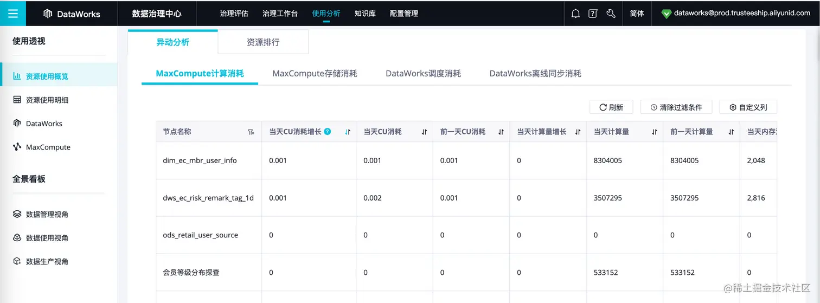Open the help question-mark icon
This screenshot has height=303, width=820.
pos(593,14)
